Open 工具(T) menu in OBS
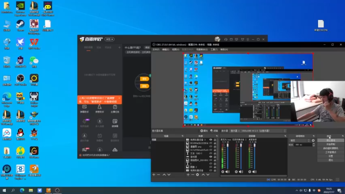This screenshot has height=194, width=345. point(214,50)
